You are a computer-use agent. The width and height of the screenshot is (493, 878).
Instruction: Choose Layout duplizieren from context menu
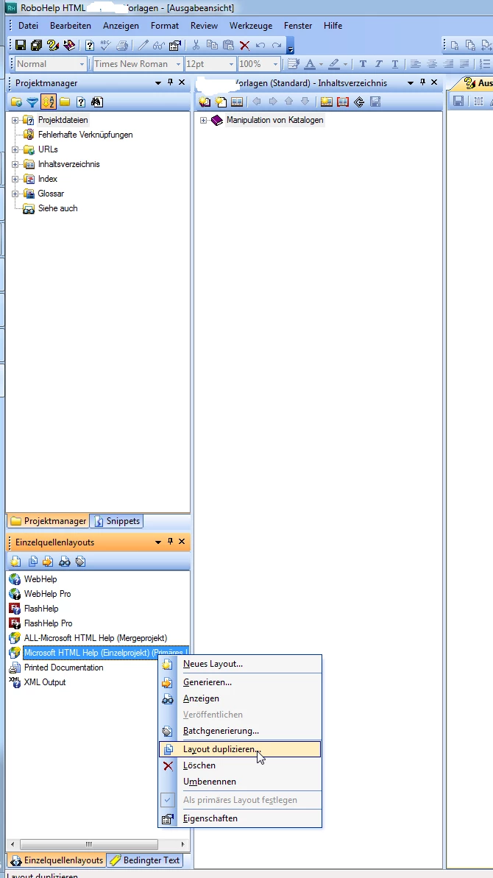coord(240,749)
